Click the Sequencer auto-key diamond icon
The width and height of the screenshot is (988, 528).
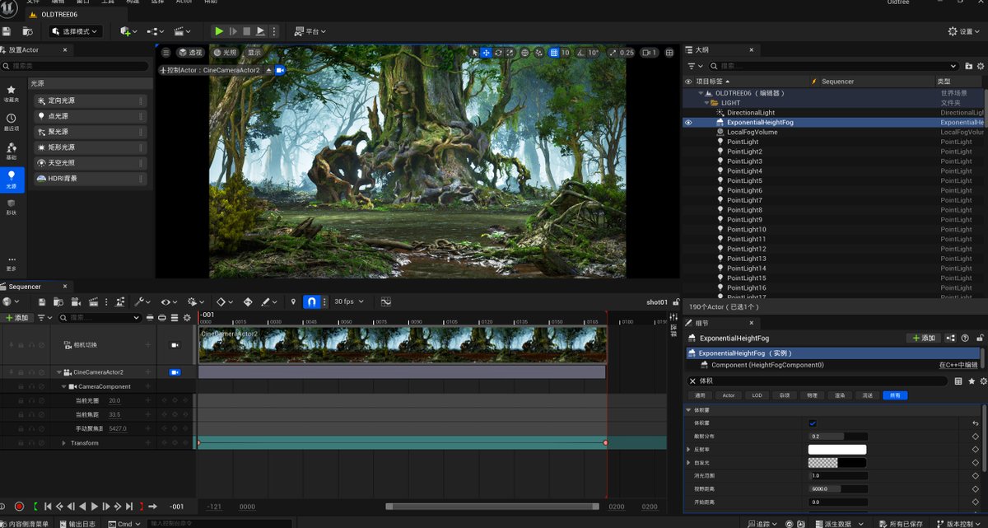click(x=248, y=302)
